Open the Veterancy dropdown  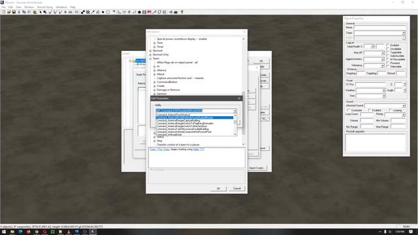coord(383,65)
